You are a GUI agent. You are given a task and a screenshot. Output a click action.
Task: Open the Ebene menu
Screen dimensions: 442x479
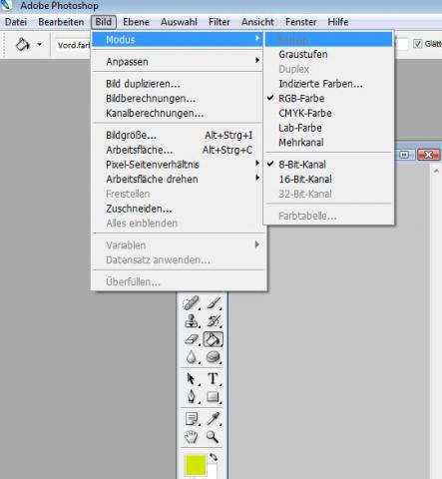click(136, 22)
